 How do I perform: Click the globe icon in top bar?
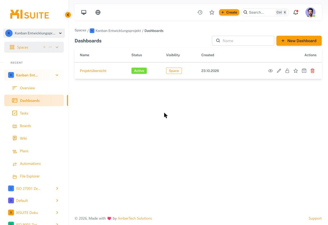point(98,12)
